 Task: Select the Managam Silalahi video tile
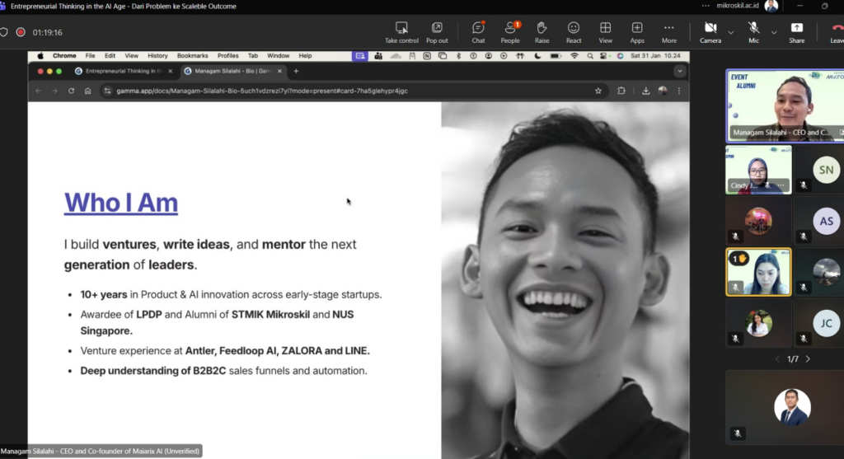[784, 105]
